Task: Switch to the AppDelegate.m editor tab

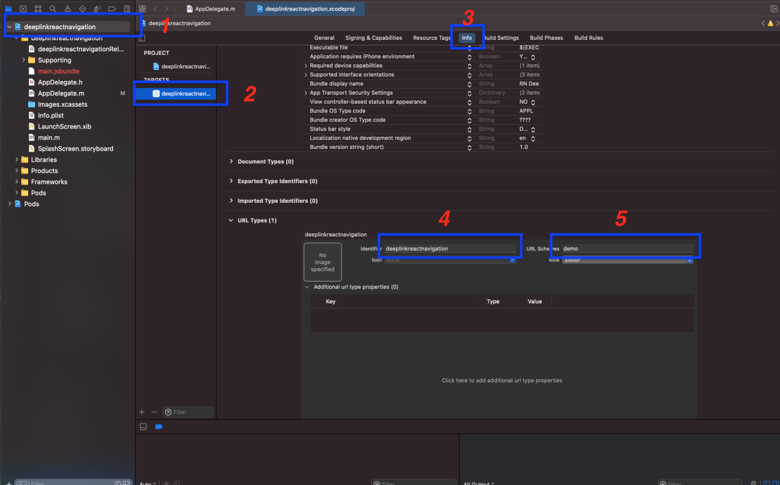Action: click(x=211, y=9)
